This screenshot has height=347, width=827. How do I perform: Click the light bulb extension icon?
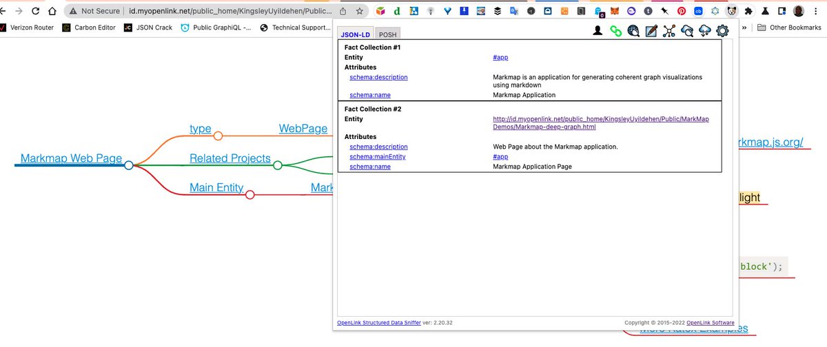[431, 11]
